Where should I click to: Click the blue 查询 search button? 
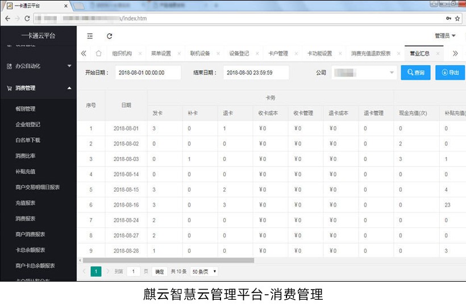[415, 73]
